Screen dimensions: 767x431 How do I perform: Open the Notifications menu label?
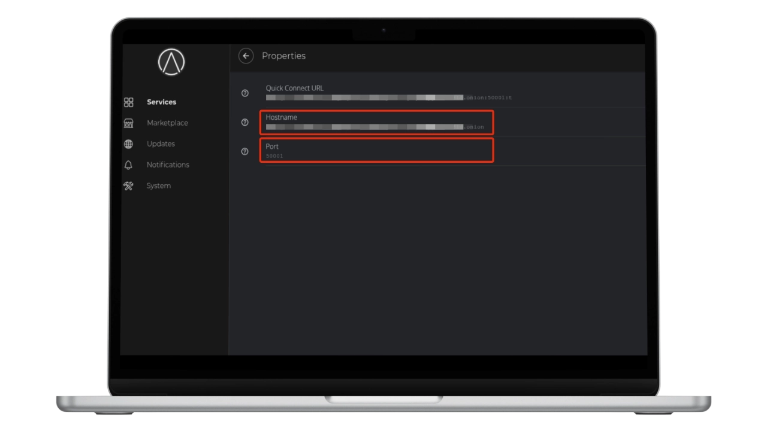[168, 165]
